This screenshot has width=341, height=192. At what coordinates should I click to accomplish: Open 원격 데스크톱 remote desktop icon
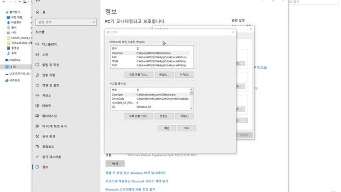[x=37, y=157]
